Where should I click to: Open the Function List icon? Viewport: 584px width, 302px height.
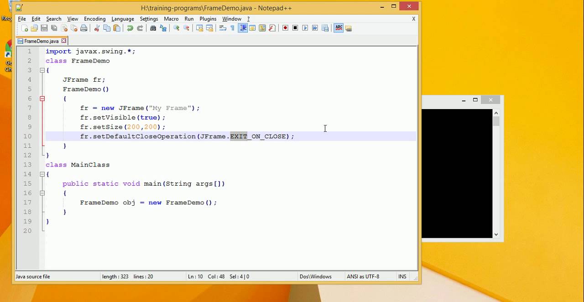point(272,28)
